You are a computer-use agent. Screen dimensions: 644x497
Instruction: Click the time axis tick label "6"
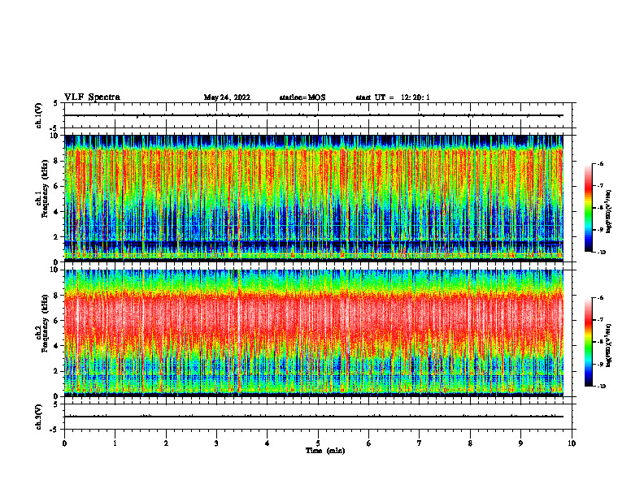[369, 443]
